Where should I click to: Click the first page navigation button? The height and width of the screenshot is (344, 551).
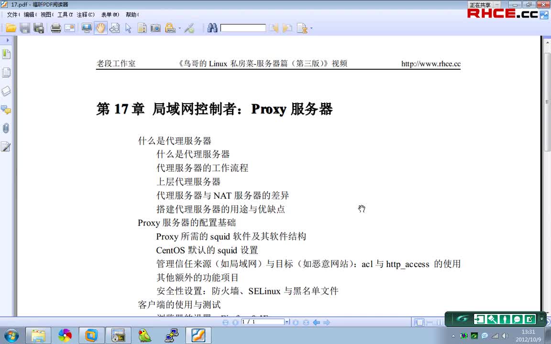point(226,322)
